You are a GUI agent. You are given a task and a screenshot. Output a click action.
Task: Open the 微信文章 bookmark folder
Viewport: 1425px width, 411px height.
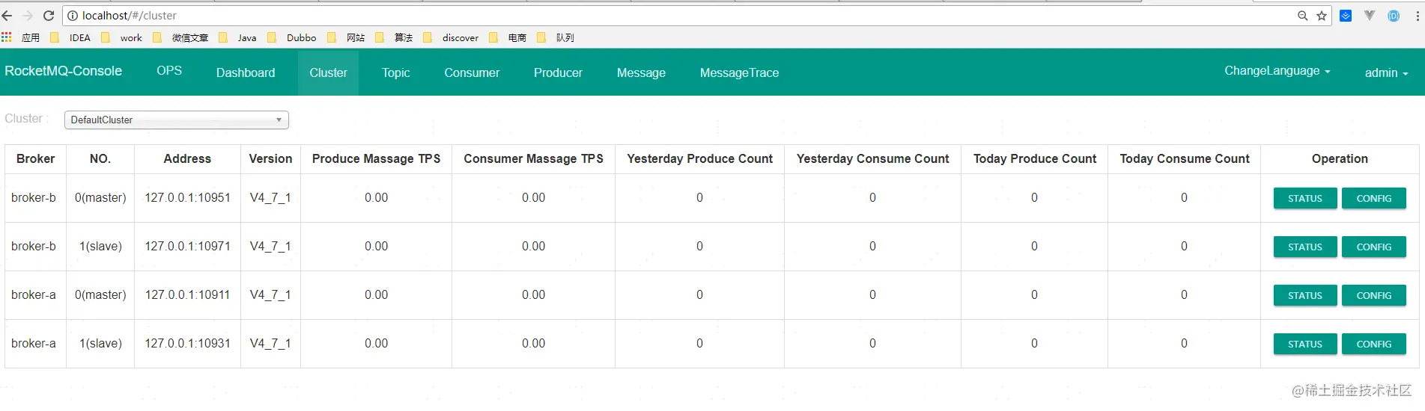[180, 37]
